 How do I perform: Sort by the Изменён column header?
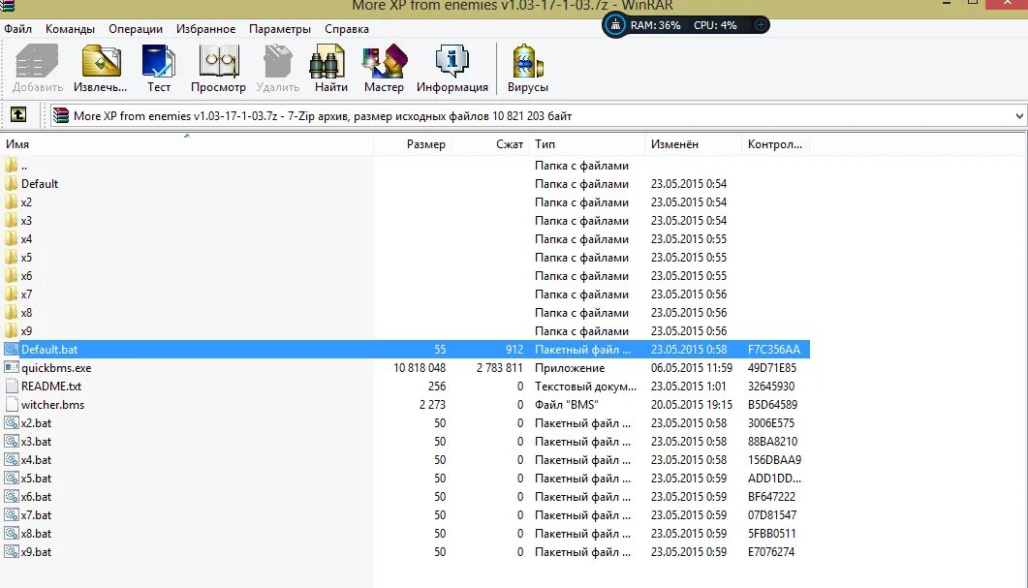point(694,144)
